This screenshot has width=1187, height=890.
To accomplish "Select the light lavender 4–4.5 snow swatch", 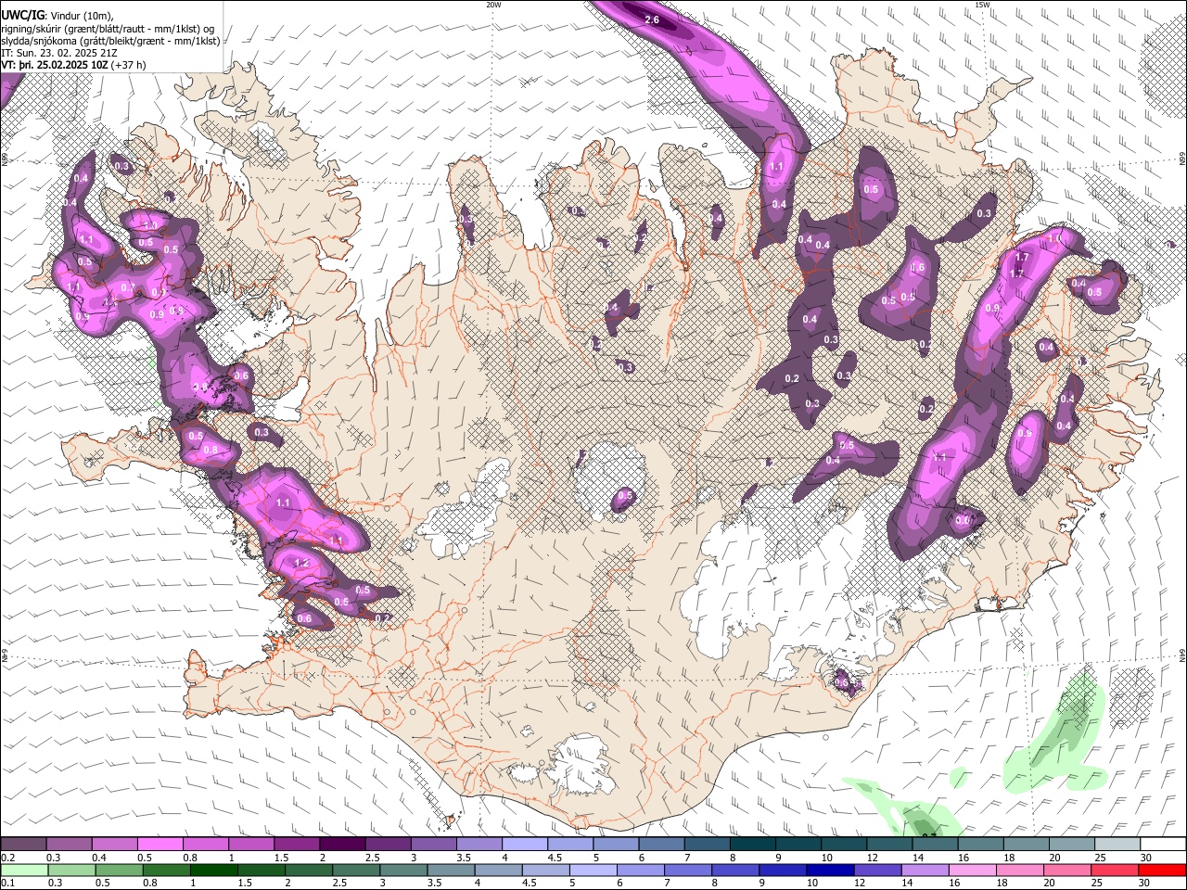I will click(525, 845).
